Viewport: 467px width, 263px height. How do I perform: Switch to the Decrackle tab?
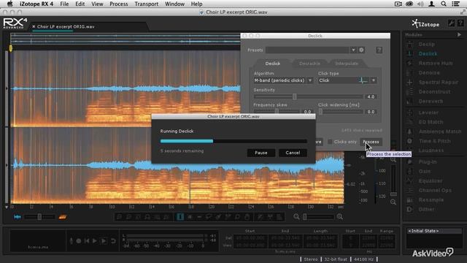[309, 64]
